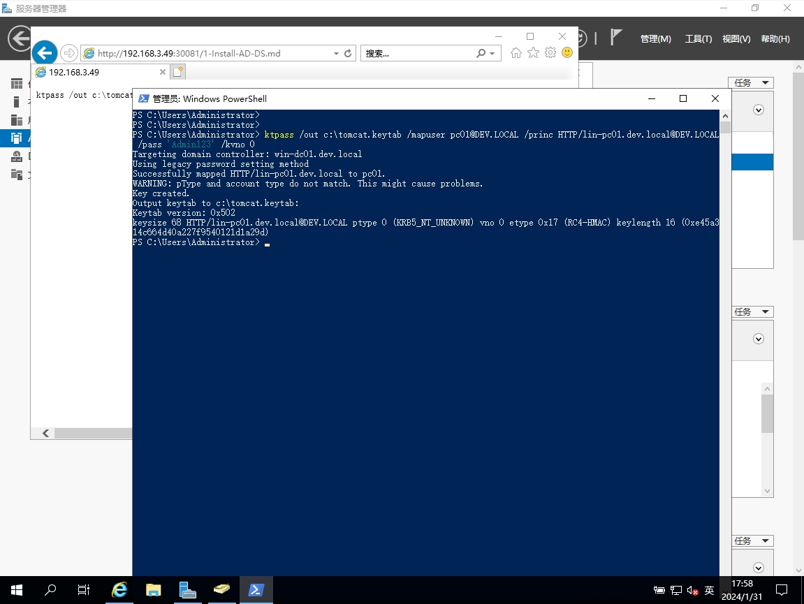Open the 管理(M) menu
The height and width of the screenshot is (604, 804).
[x=655, y=39]
